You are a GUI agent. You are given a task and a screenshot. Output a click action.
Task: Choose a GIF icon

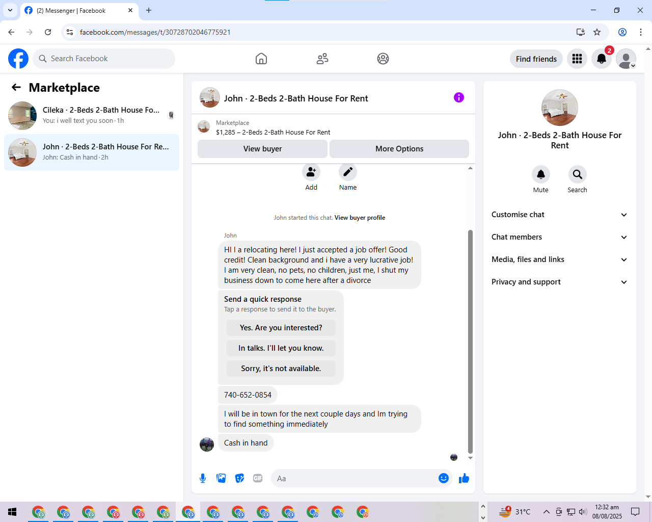(x=258, y=478)
